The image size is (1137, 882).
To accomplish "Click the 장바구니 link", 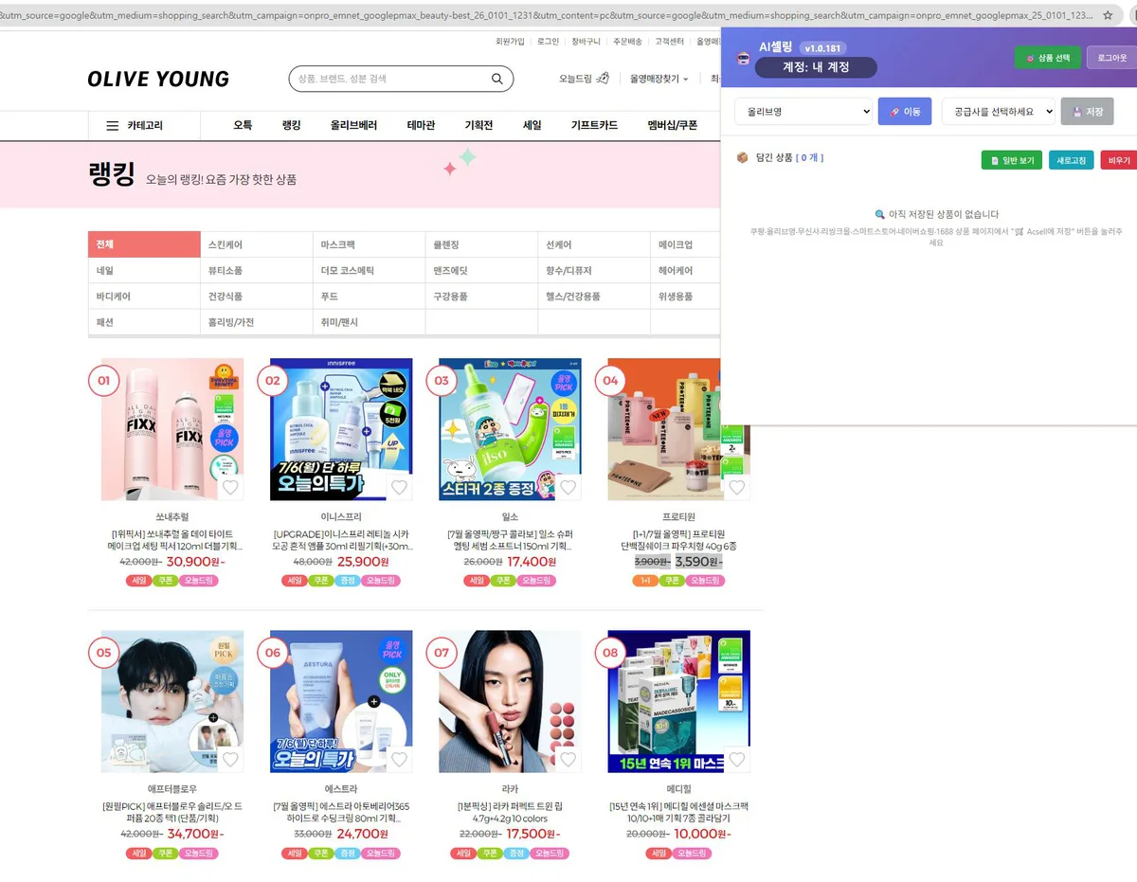I will (x=586, y=42).
